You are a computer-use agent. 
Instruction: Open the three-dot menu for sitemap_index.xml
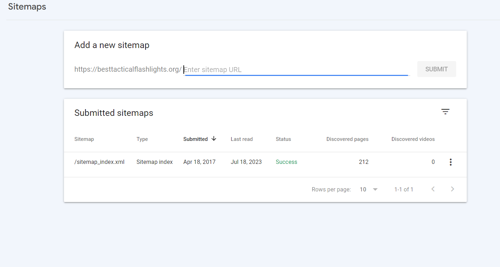[x=451, y=162]
